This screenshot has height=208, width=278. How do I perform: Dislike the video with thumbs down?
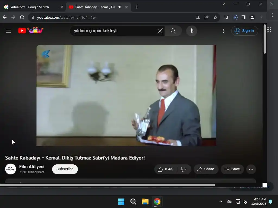tap(184, 169)
